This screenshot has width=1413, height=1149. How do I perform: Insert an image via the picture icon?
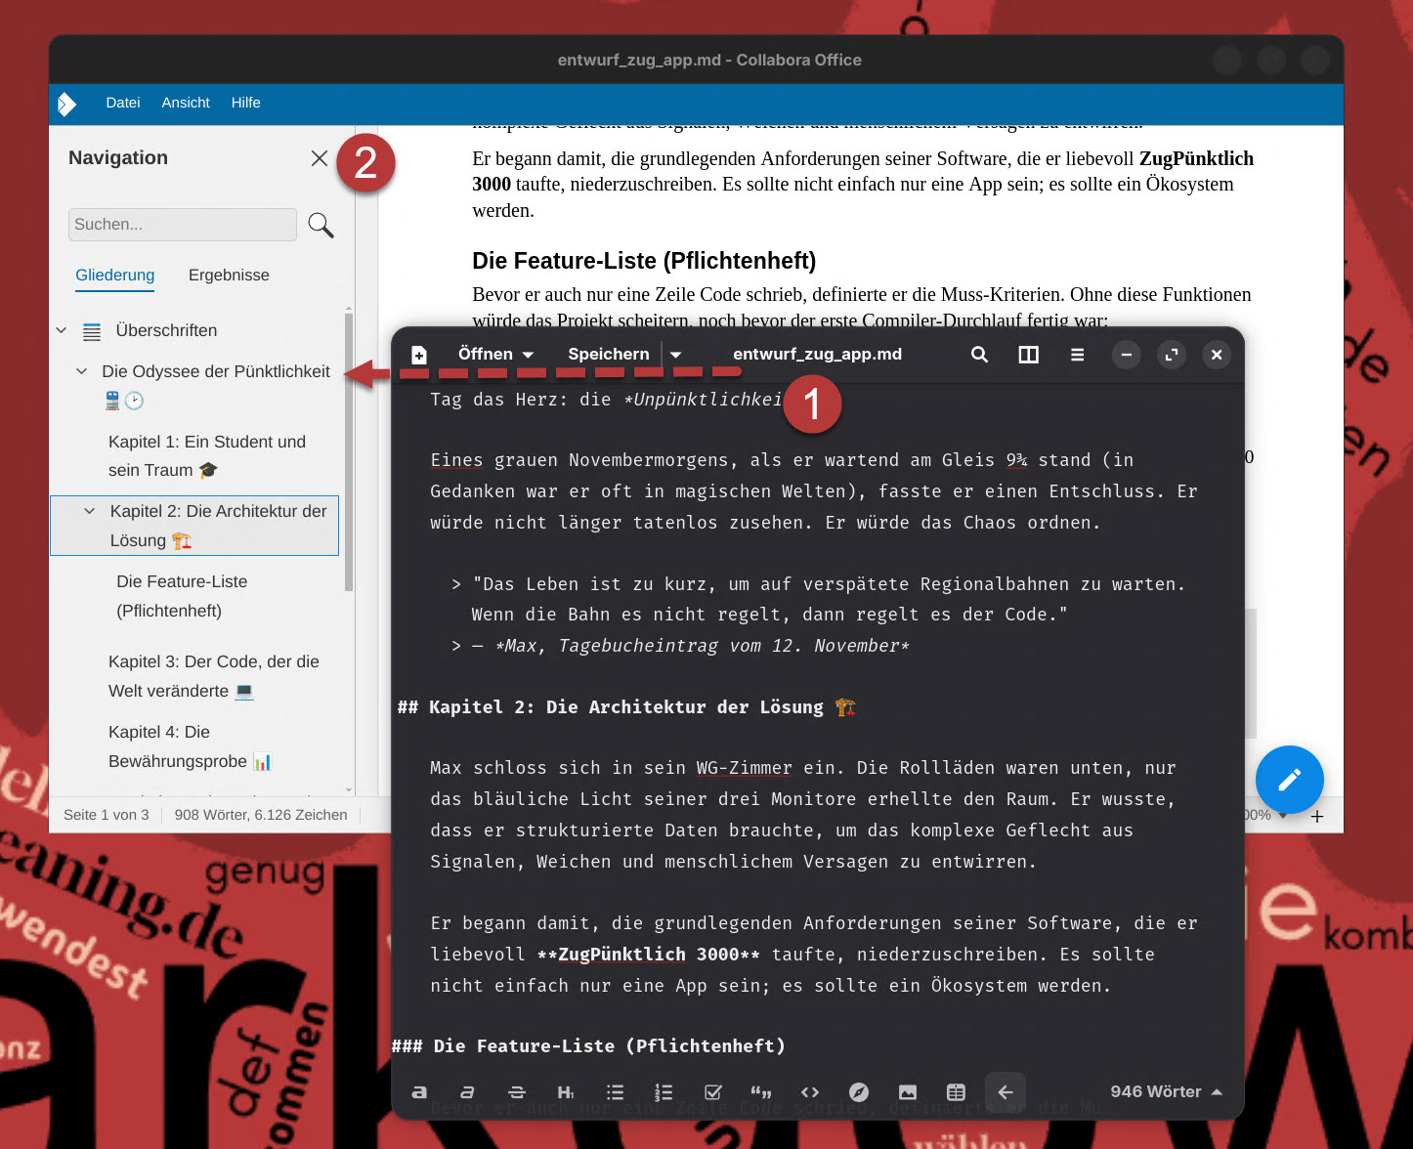coord(908,1092)
